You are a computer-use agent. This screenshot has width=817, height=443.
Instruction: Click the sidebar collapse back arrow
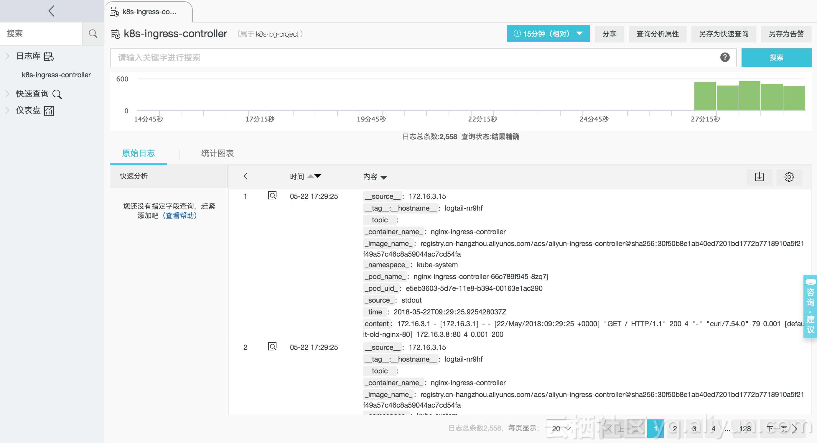[x=51, y=11]
